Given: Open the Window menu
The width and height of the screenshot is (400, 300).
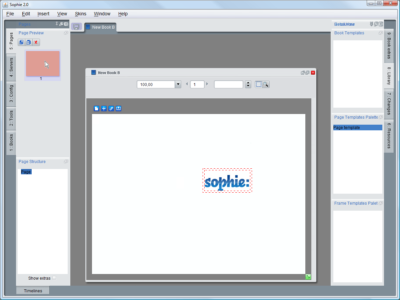Looking at the screenshot, I should (x=102, y=14).
